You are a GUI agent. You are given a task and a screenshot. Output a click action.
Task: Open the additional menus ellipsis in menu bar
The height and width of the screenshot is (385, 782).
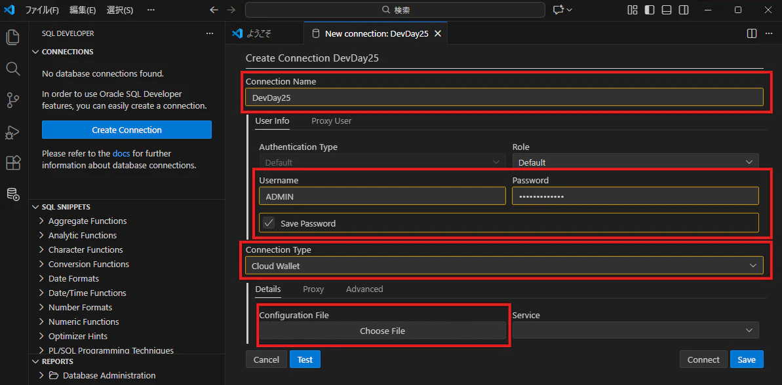point(151,10)
